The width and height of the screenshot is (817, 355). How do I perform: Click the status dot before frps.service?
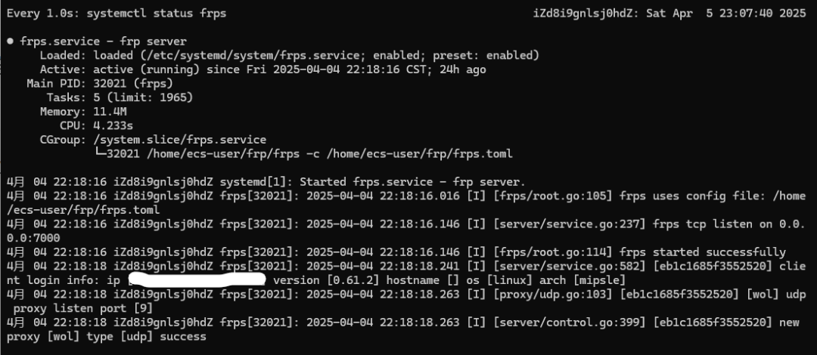(11, 42)
